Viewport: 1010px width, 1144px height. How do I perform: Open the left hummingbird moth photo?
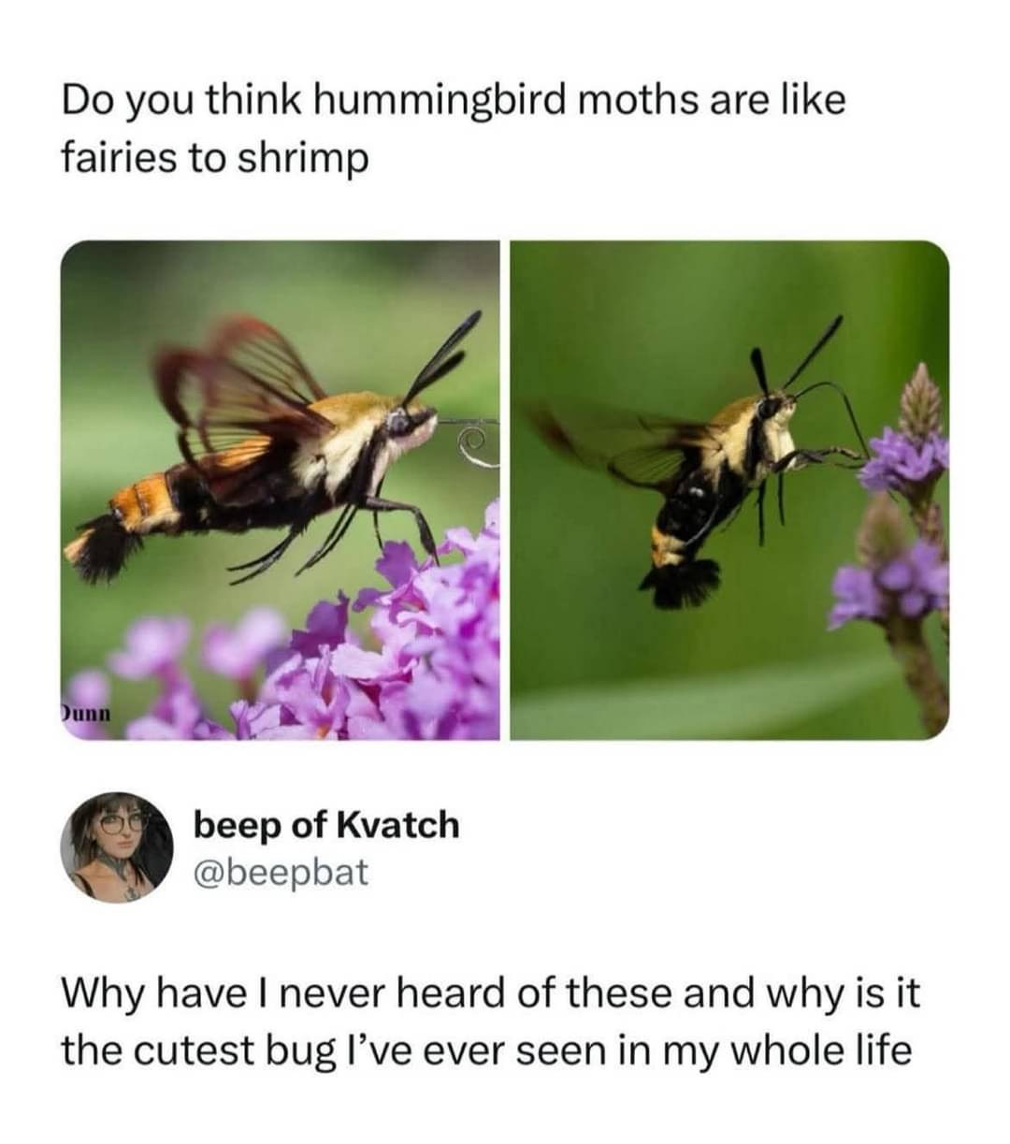tap(280, 489)
